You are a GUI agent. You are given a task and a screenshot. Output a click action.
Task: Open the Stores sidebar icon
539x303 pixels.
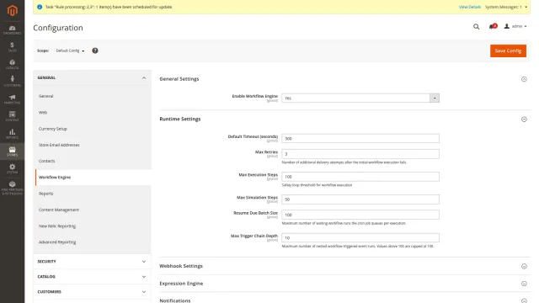point(13,151)
